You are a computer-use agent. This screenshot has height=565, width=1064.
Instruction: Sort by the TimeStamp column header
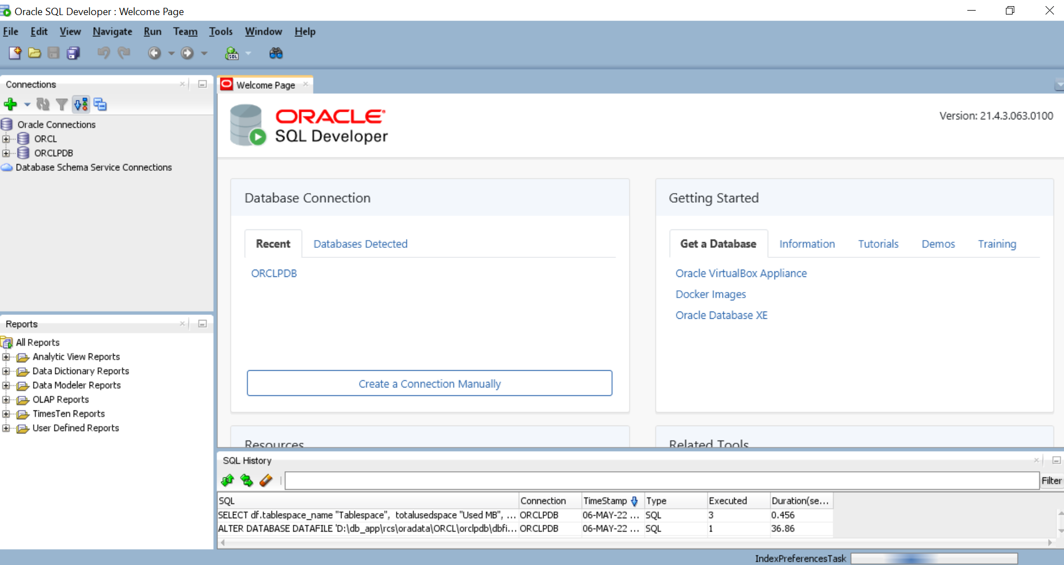605,501
